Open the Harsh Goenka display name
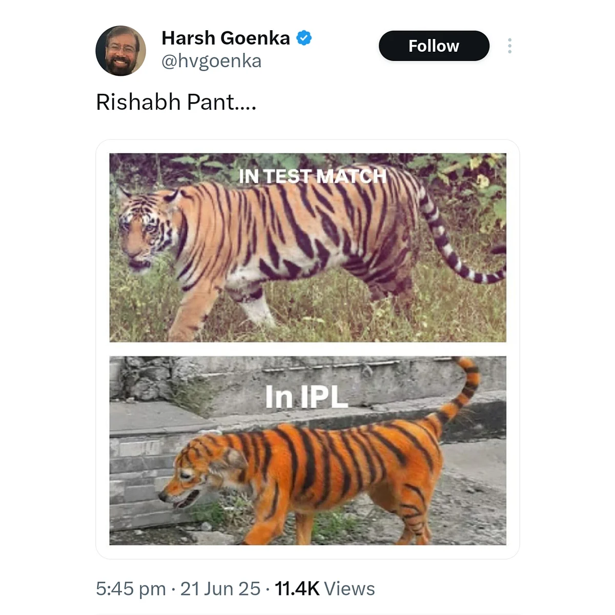 (x=225, y=38)
